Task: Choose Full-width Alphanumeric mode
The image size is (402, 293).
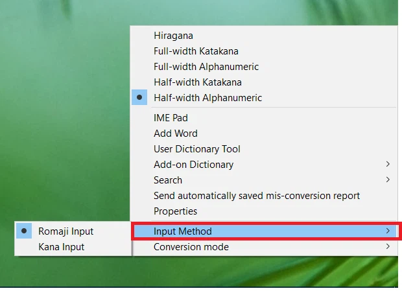Action: pos(206,67)
